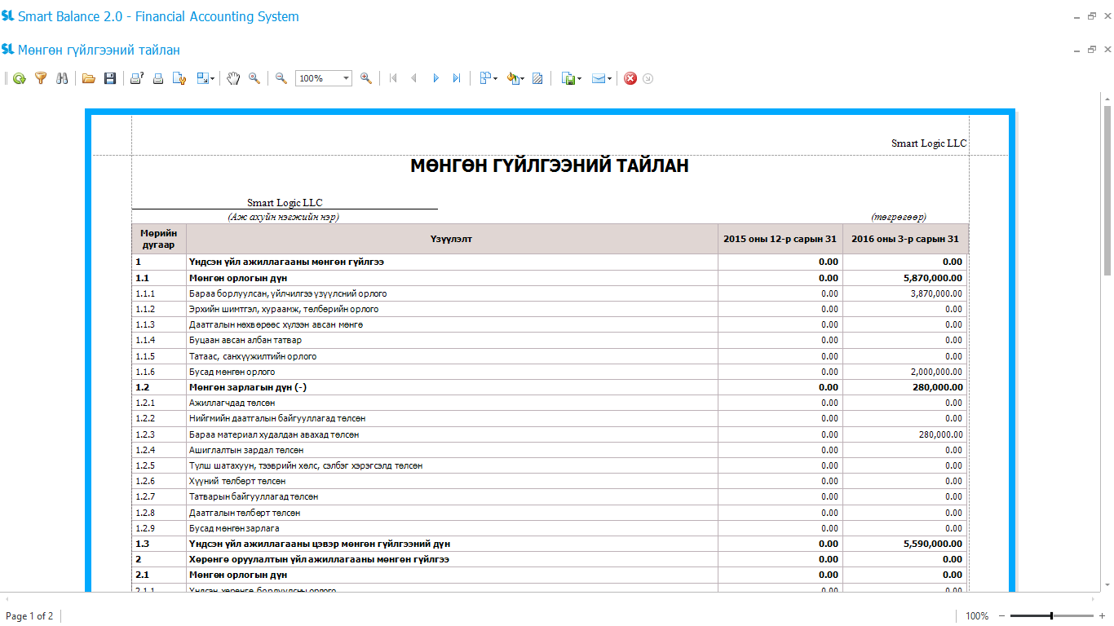
Task: Save the report with the floppy disk icon
Action: pos(110,78)
